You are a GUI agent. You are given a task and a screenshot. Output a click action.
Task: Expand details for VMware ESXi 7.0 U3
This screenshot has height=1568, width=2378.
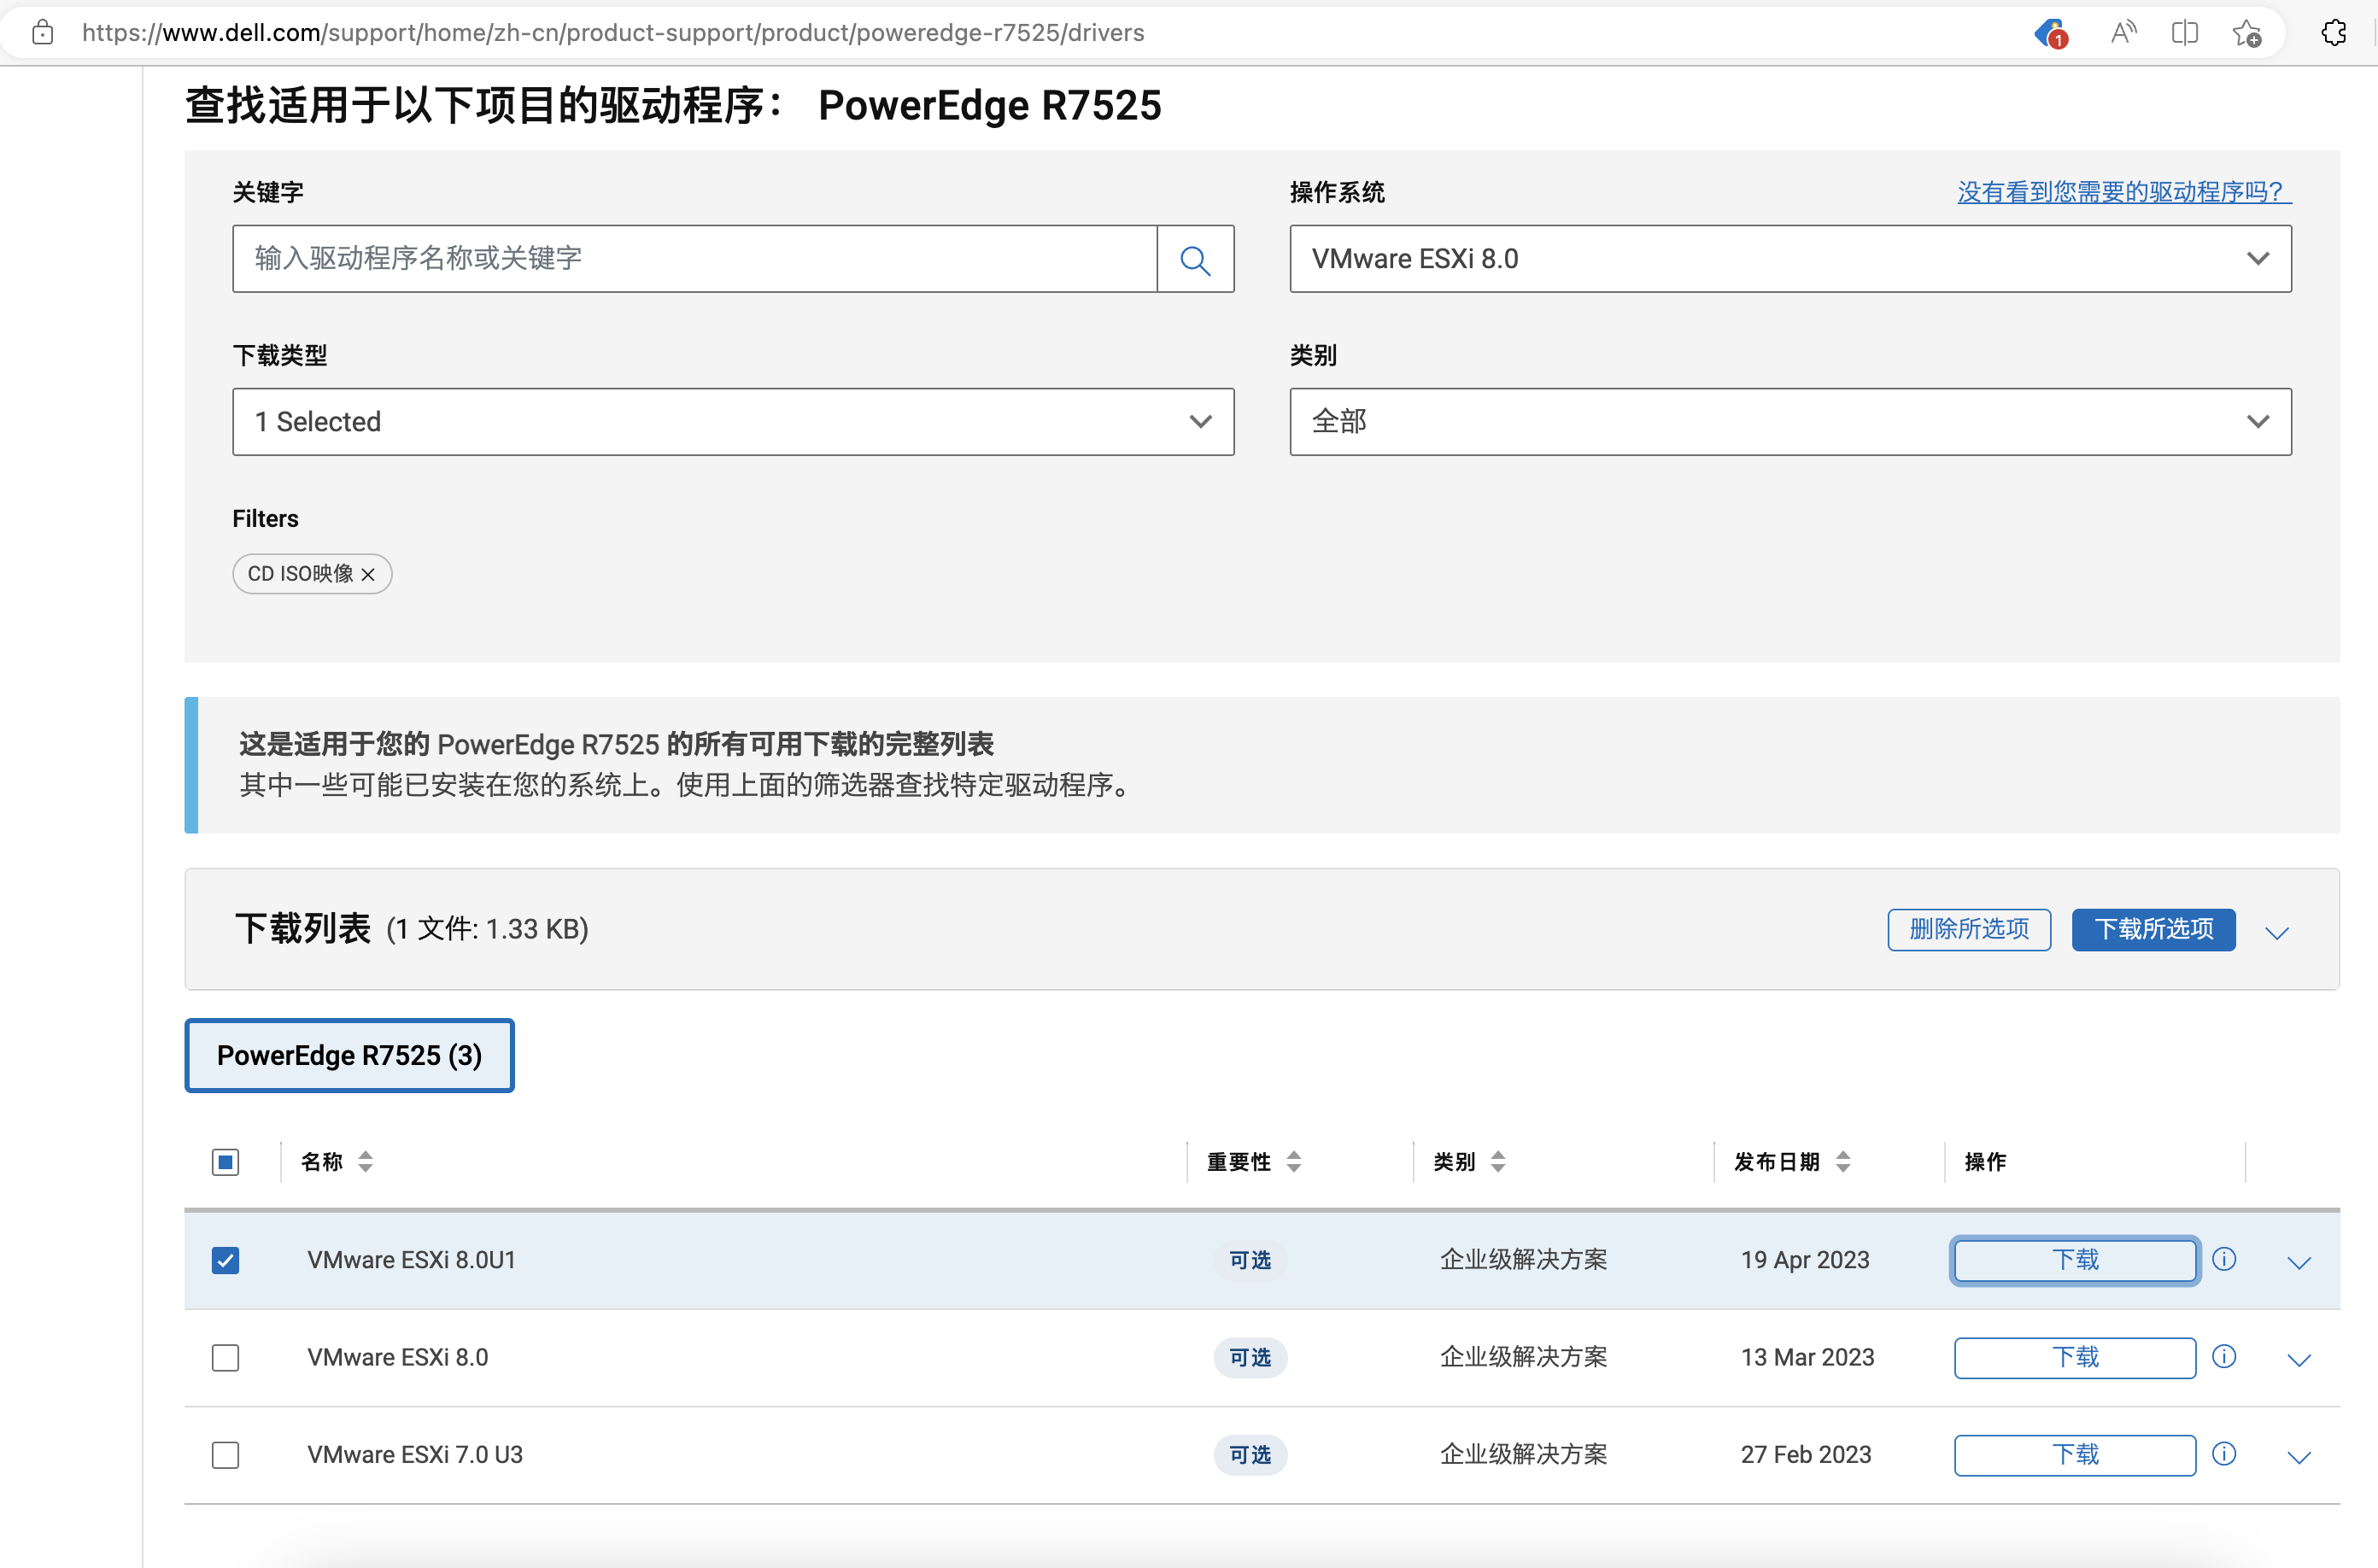tap(2299, 1456)
